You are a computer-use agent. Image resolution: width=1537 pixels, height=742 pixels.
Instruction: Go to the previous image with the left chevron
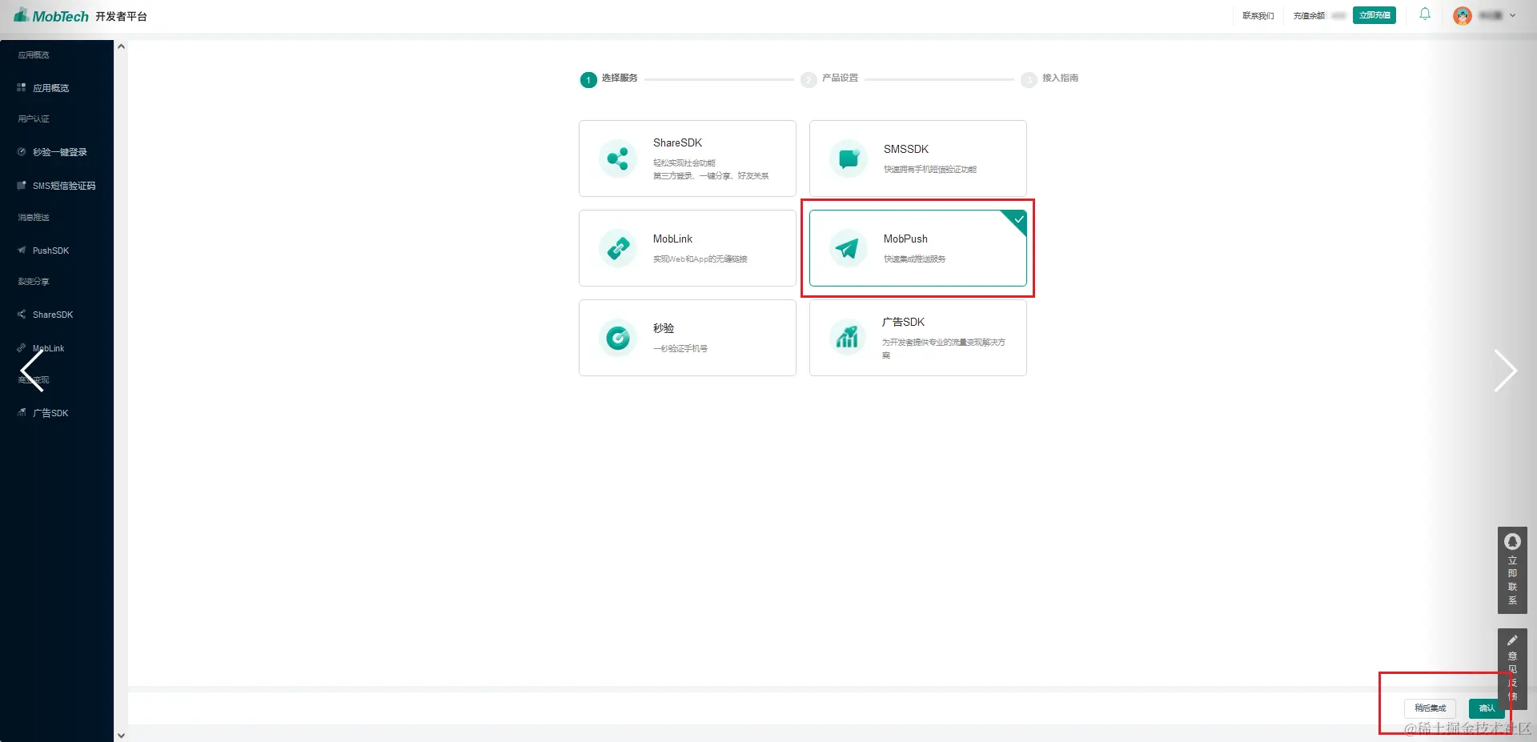[32, 371]
